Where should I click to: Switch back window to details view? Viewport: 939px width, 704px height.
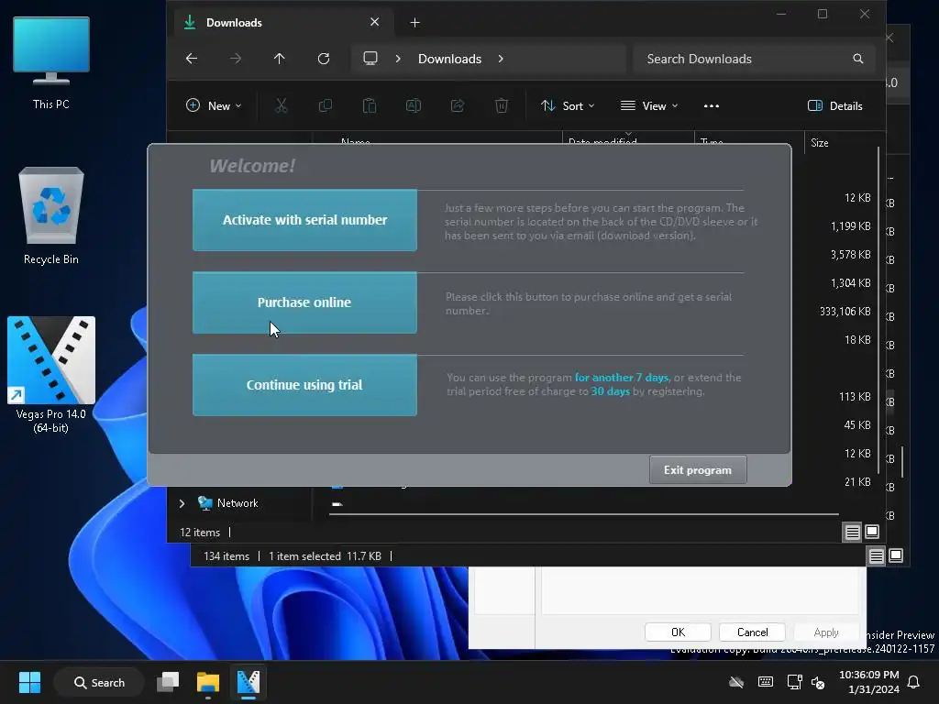click(x=876, y=556)
